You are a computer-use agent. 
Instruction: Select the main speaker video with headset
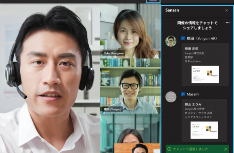(x=50, y=78)
